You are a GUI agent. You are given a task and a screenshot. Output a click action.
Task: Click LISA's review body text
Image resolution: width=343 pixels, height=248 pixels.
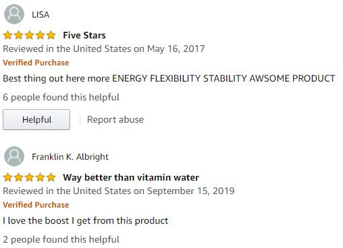pyautogui.click(x=169, y=78)
